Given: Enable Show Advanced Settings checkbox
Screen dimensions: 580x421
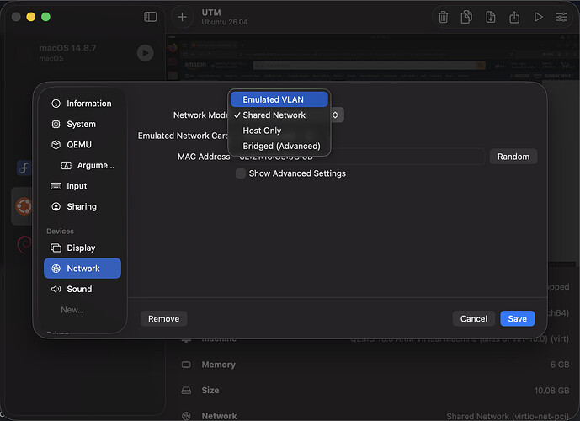Looking at the screenshot, I should [241, 173].
